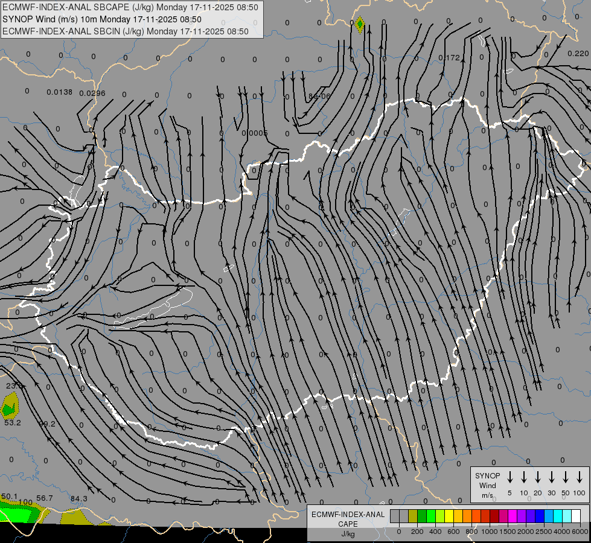Click the green diamond CAPE marker at top
Viewport: 591px width, 543px height.
pyautogui.click(x=360, y=25)
